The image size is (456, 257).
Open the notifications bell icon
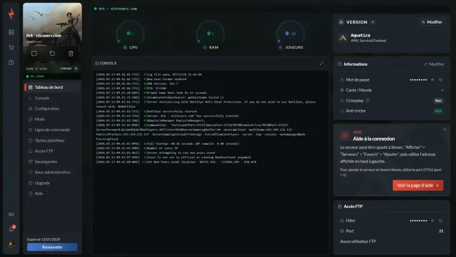pos(12,229)
